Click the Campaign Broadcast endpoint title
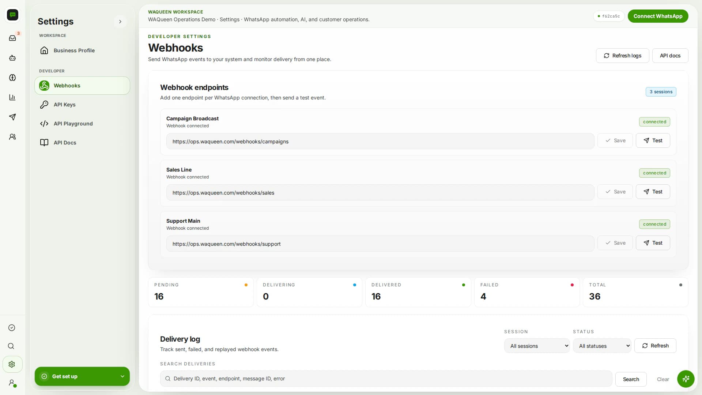The height and width of the screenshot is (395, 702). tap(192, 118)
